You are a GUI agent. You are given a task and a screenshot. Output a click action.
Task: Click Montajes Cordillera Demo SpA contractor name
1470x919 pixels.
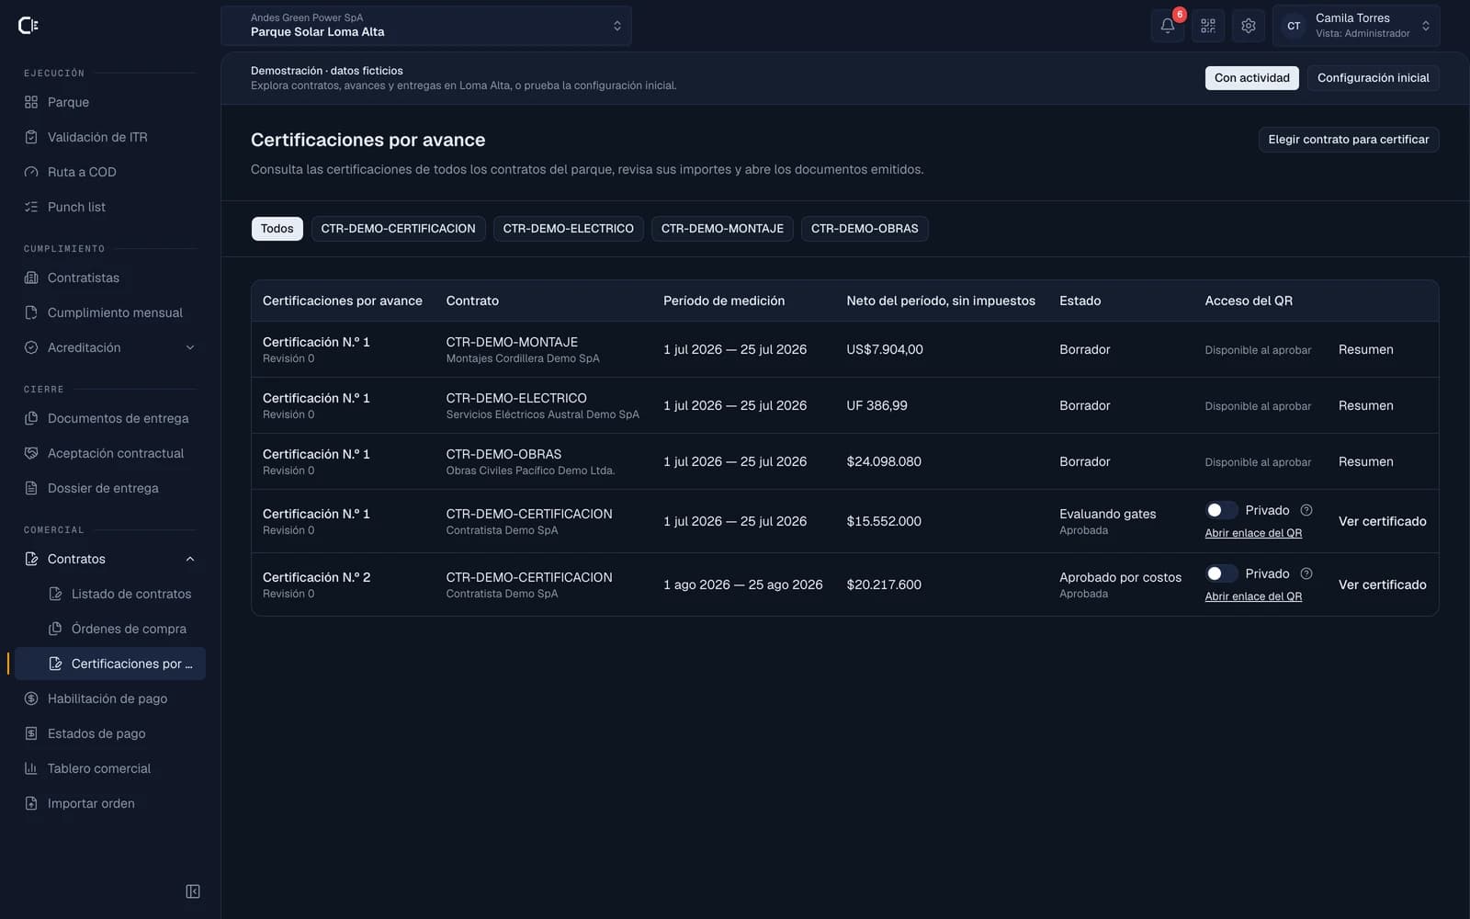coord(523,358)
